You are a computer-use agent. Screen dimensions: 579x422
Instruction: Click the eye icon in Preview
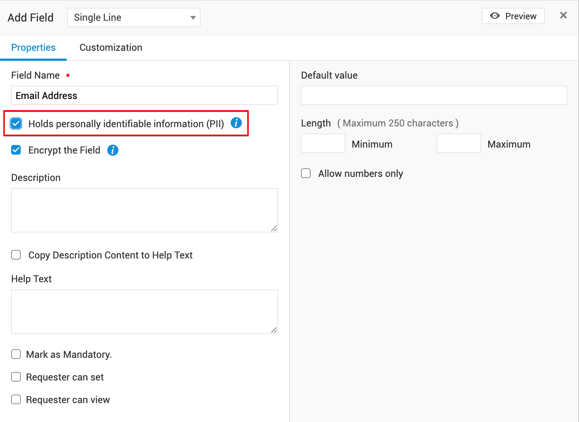[x=494, y=16]
